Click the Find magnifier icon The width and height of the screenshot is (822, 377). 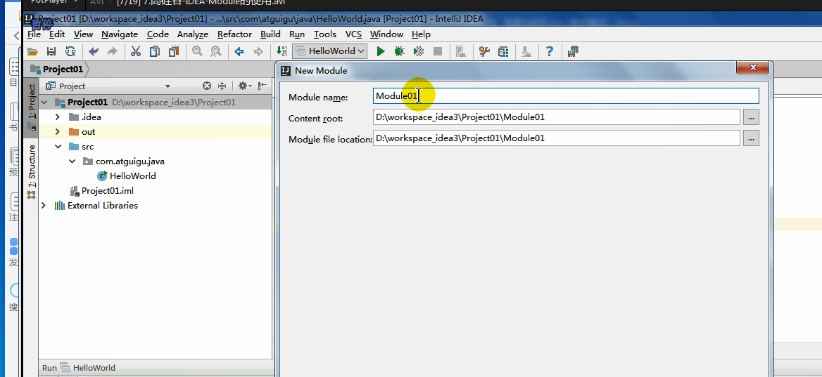[x=197, y=51]
